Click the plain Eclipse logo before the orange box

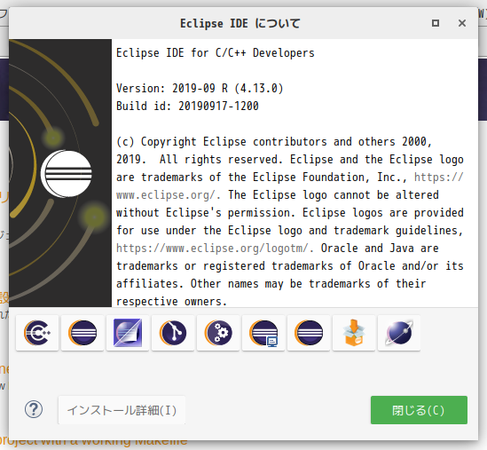pyautogui.click(x=309, y=333)
